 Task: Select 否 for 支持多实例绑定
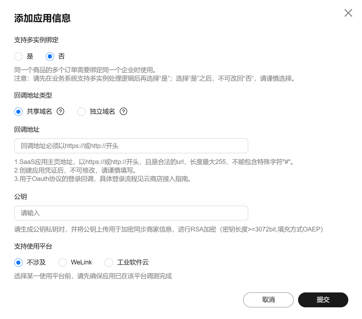[50, 56]
